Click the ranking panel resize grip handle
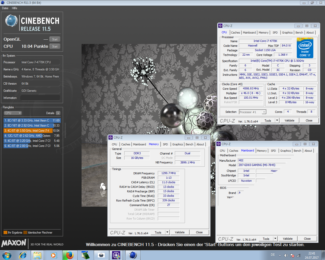This screenshot has width=325, height=260. tap(65, 130)
